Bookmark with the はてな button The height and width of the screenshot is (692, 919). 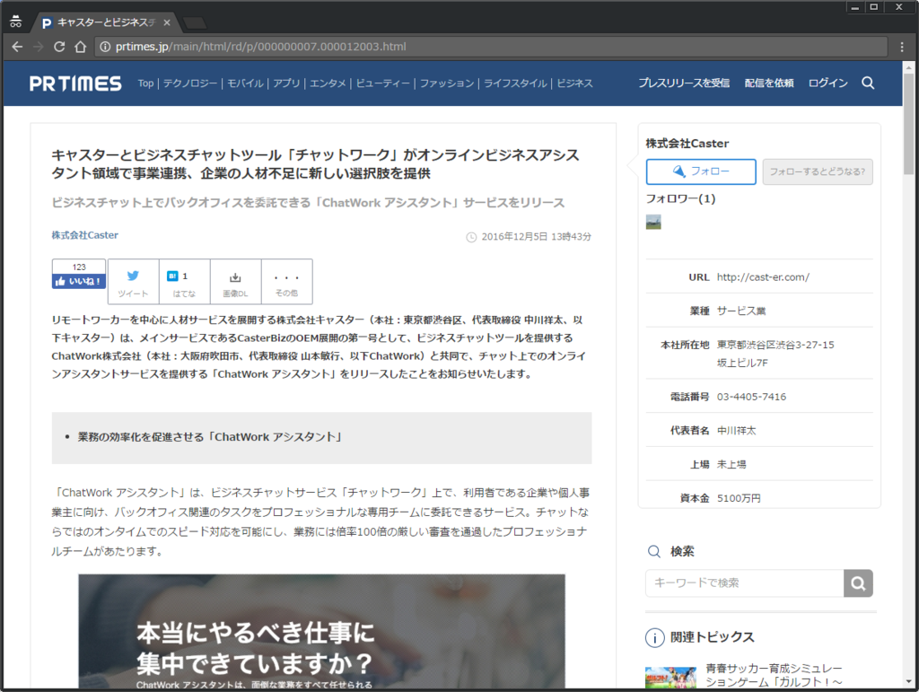[184, 282]
